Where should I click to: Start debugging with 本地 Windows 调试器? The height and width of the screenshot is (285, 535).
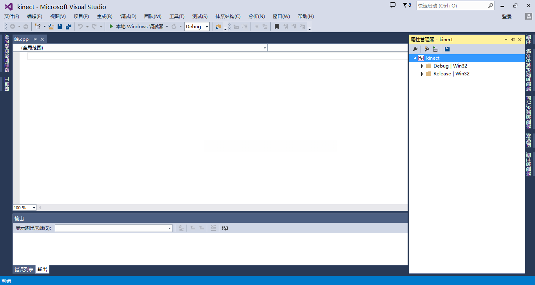pyautogui.click(x=136, y=27)
